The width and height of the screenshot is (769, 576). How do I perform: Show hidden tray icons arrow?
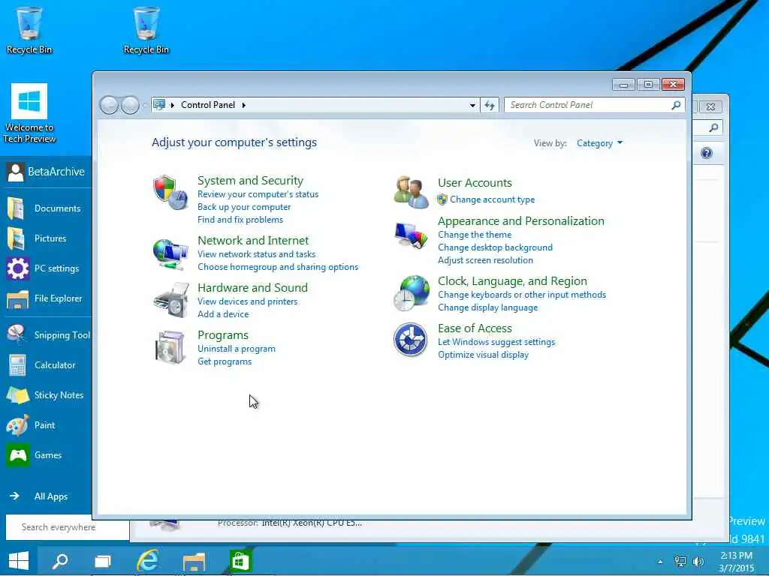pos(660,562)
